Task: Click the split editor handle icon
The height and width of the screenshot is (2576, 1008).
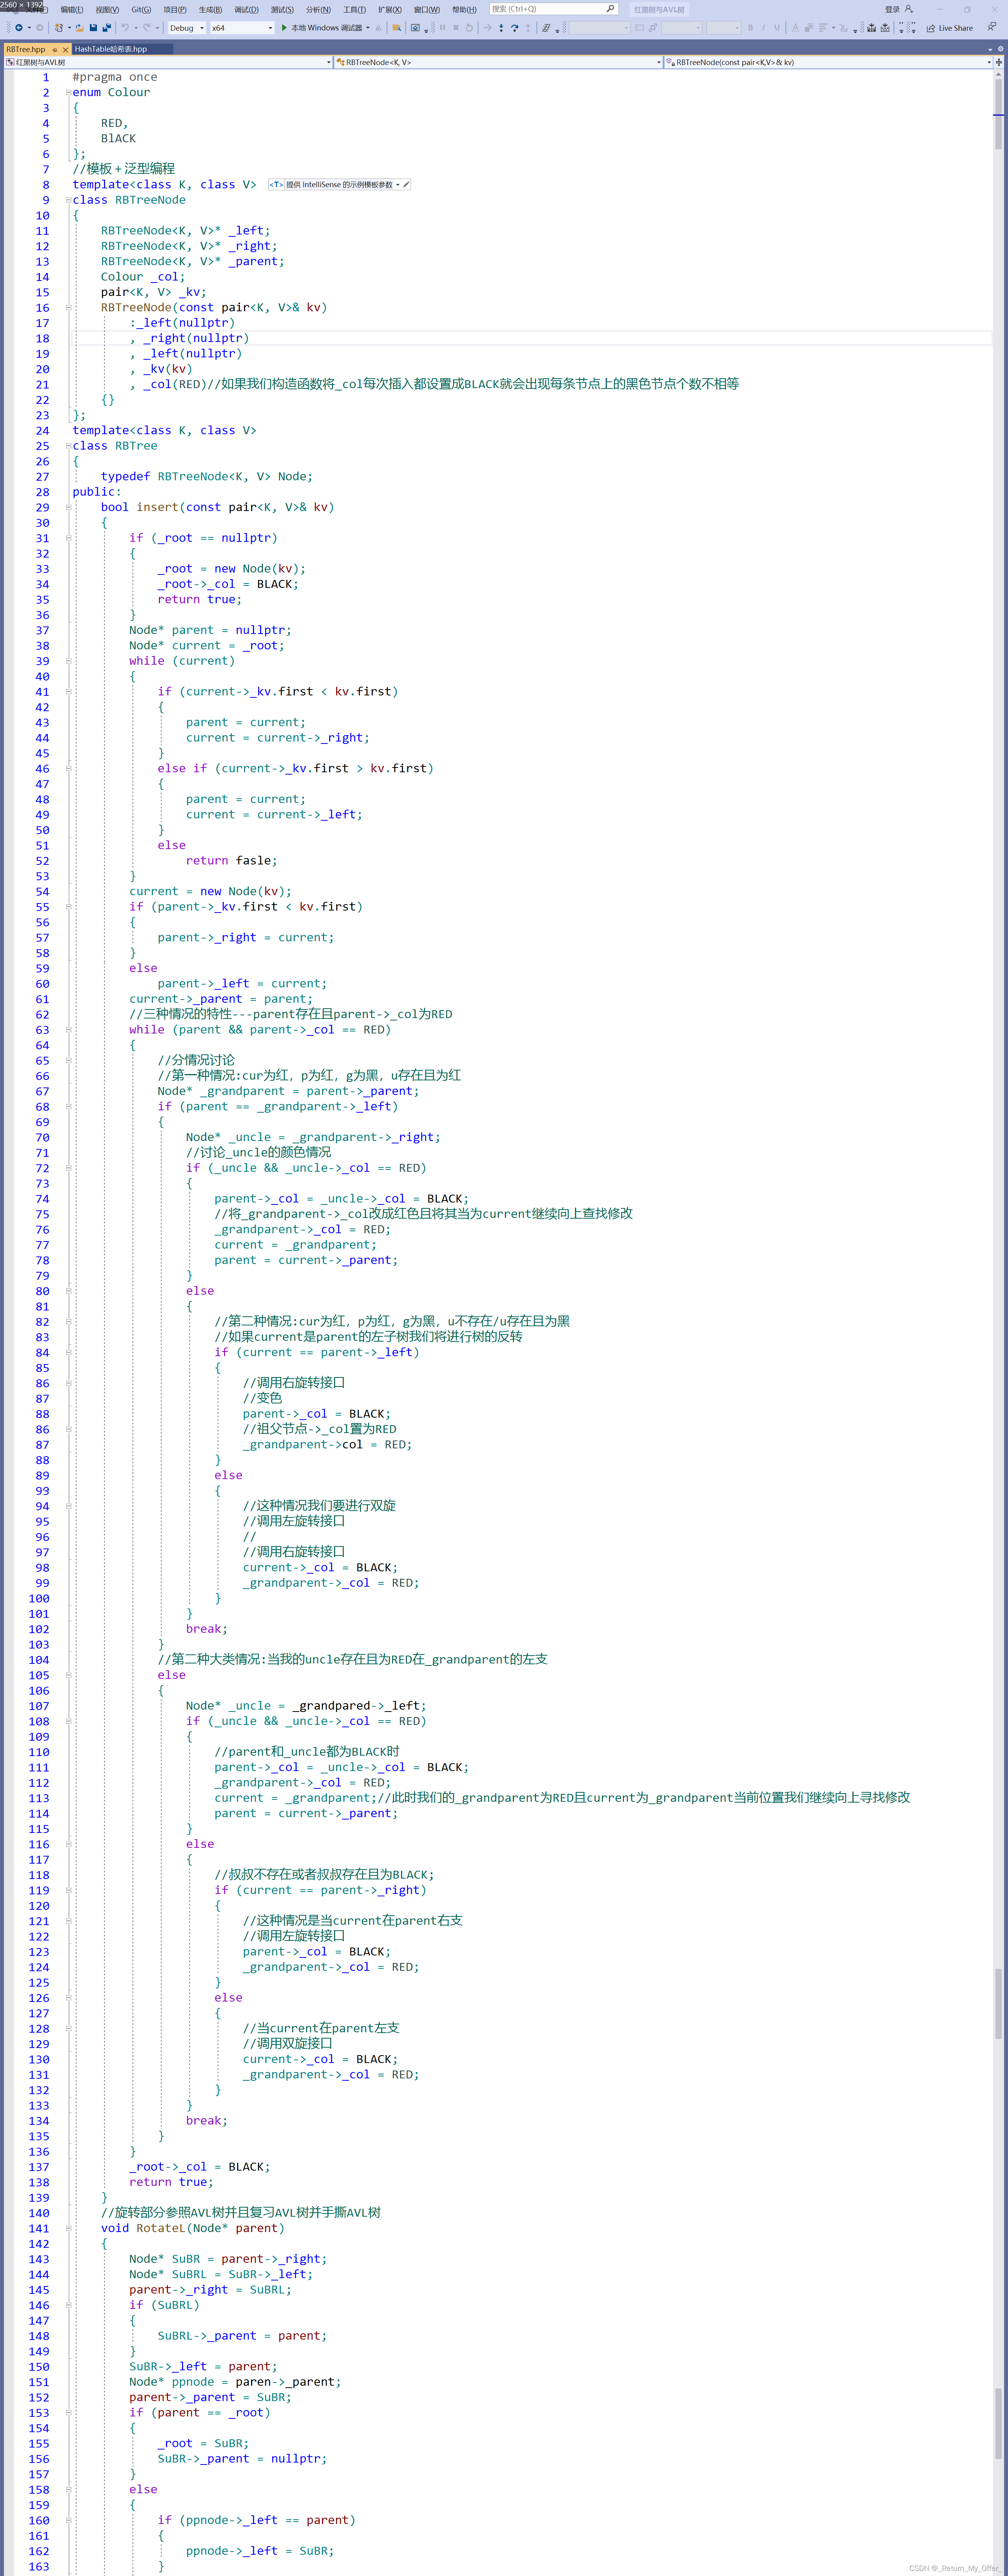Action: pos(998,62)
